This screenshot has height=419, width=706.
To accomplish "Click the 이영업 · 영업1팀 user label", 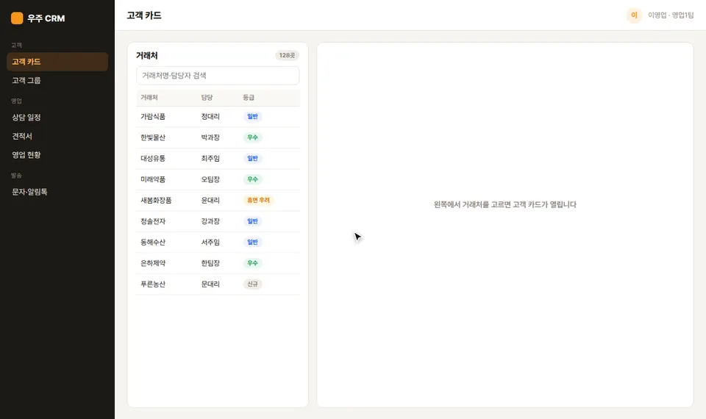I will tap(671, 15).
